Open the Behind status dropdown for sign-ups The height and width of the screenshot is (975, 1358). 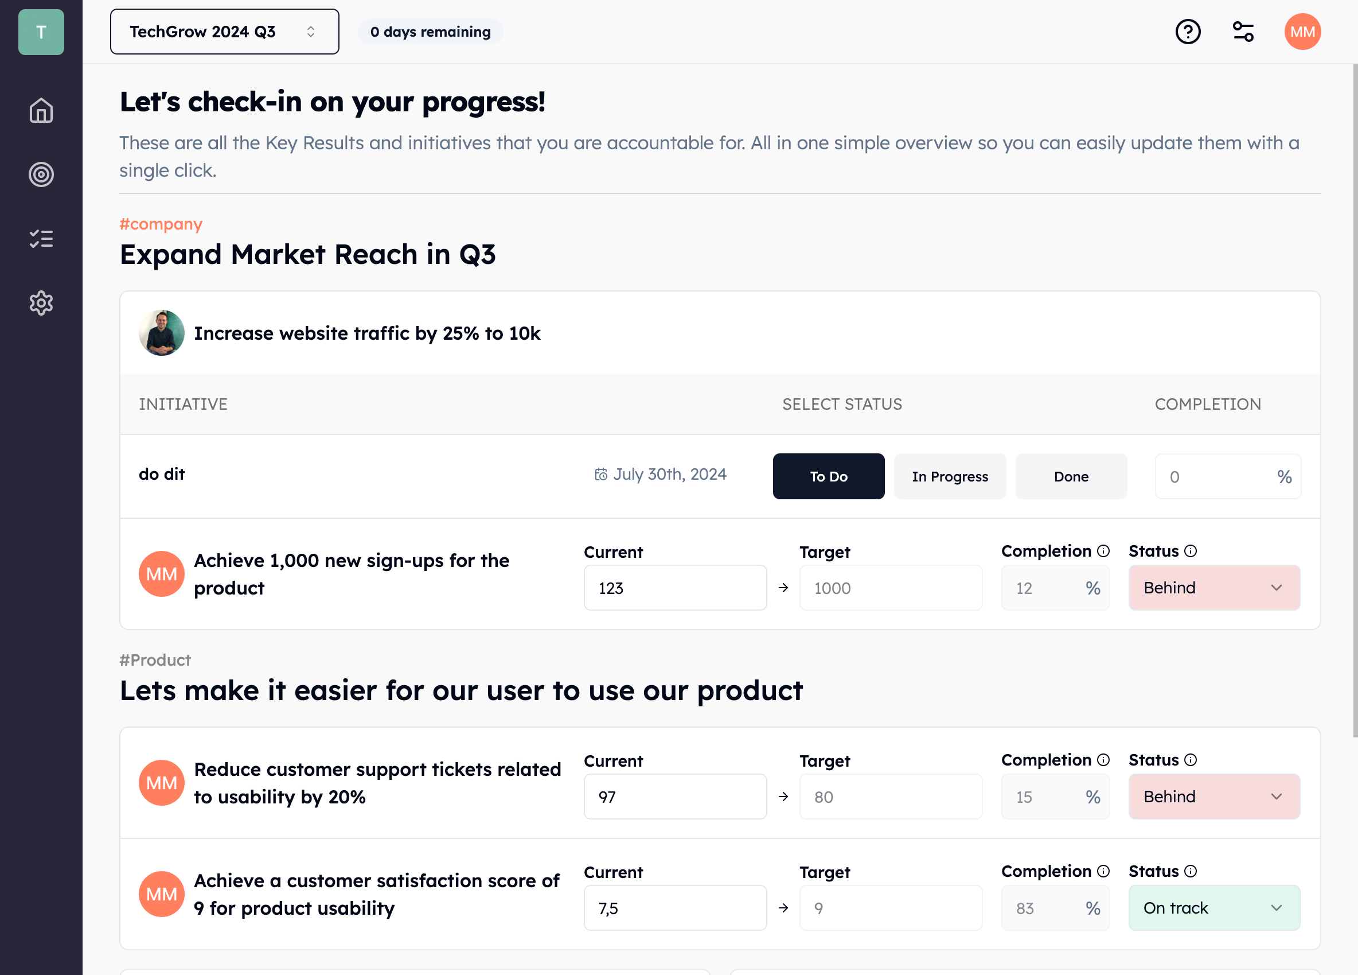[x=1213, y=587]
